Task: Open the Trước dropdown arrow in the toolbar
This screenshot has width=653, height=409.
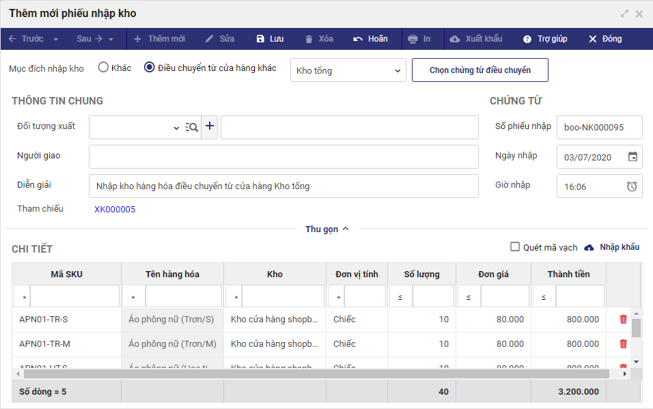Action: (x=56, y=39)
